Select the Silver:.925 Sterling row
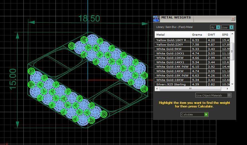The image size is (247, 145). pyautogui.click(x=192, y=84)
